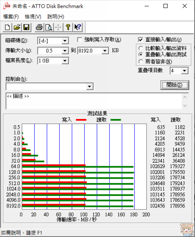Open the transfer size end dropdown showing 8192.0
This screenshot has height=237, width=195.
pyautogui.click(x=105, y=51)
